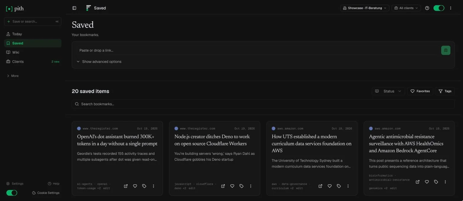Select Saved in sidebar
Image resolution: width=463 pixels, height=201 pixels.
click(x=33, y=43)
